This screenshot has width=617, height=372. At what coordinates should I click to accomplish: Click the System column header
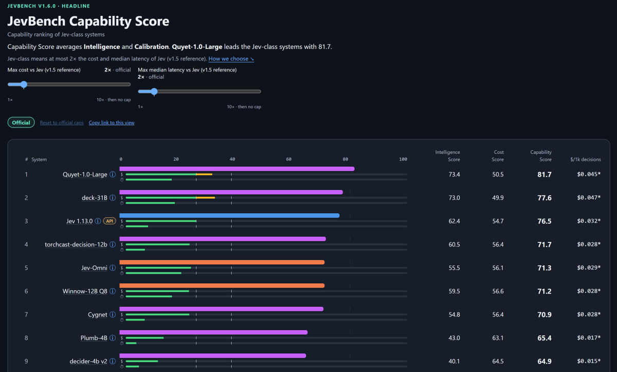[x=39, y=160]
